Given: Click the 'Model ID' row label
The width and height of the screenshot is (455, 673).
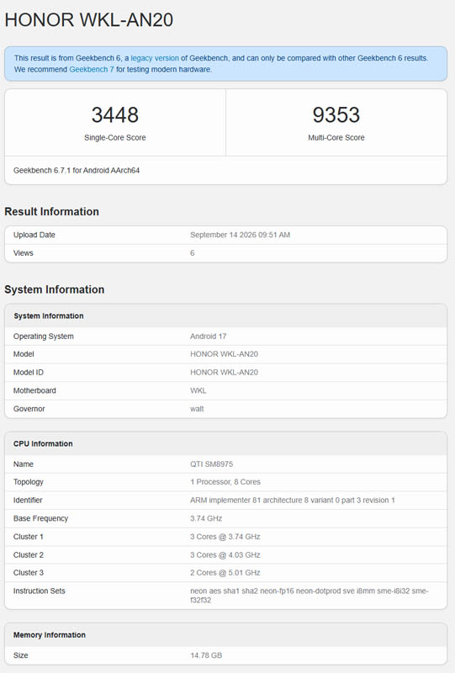Looking at the screenshot, I should [29, 373].
